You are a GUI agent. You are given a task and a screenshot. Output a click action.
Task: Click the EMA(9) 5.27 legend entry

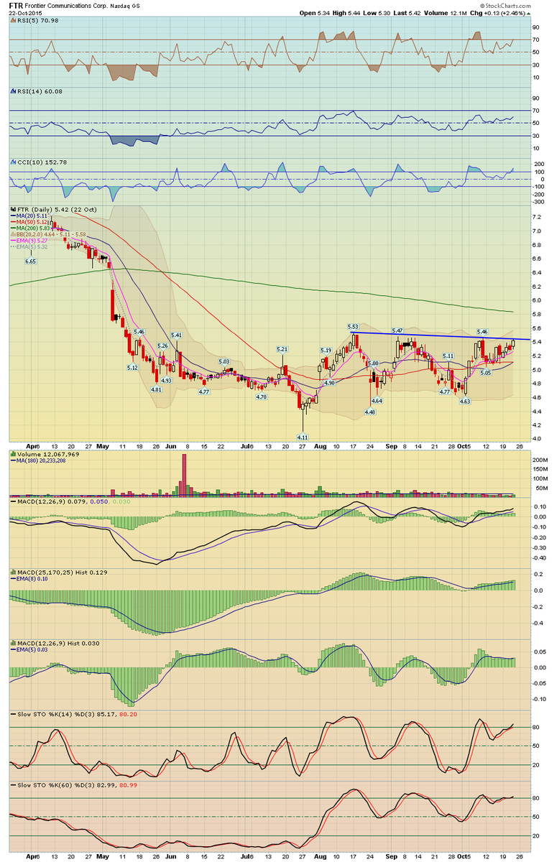coord(29,241)
